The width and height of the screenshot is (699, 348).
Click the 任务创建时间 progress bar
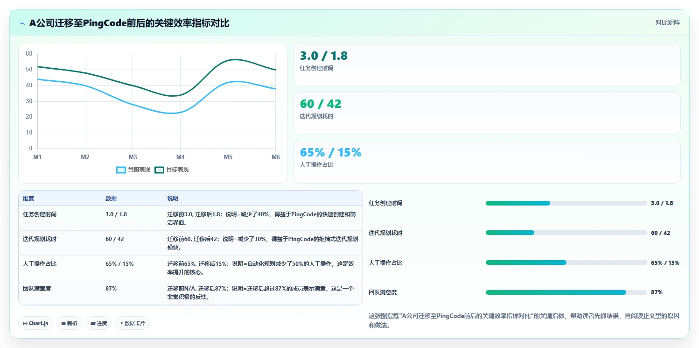coord(566,203)
